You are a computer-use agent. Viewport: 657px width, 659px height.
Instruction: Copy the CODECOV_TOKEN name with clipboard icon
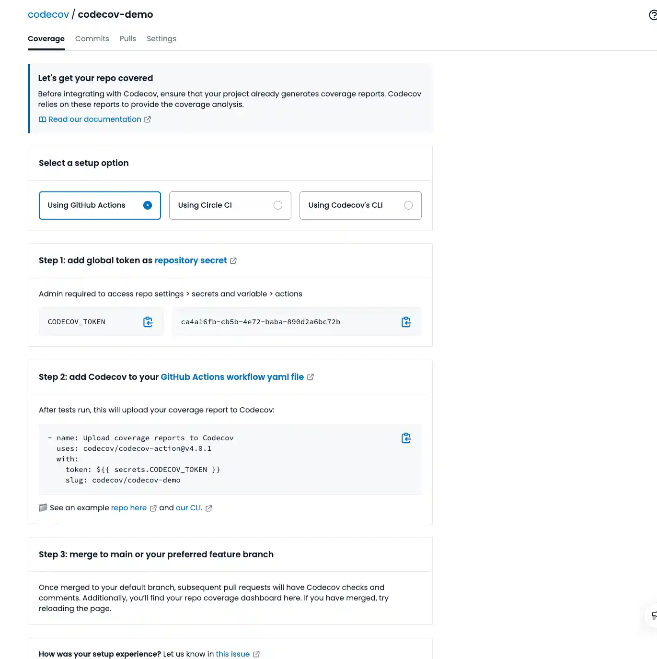(148, 321)
